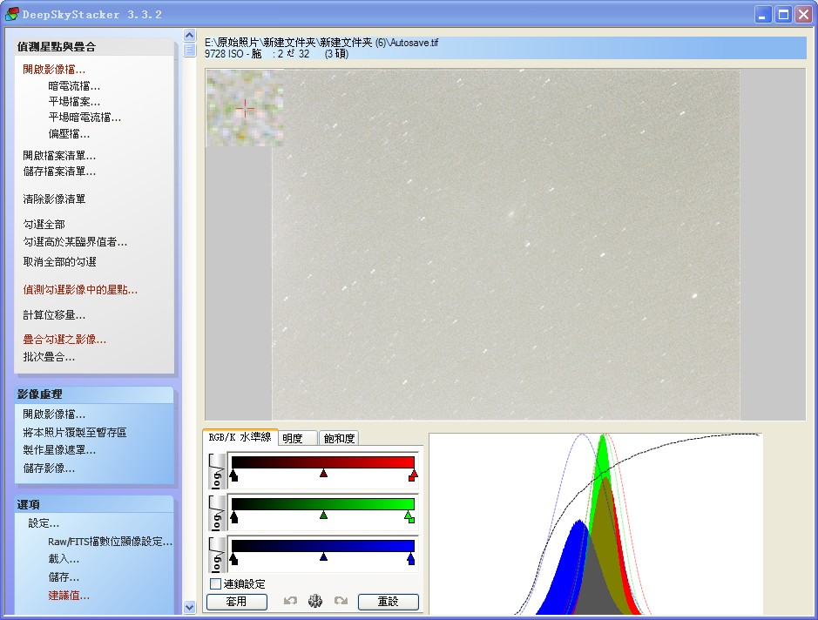Screen dimensions: 818x620
Task: Select the red channel white point marker
Action: [413, 475]
